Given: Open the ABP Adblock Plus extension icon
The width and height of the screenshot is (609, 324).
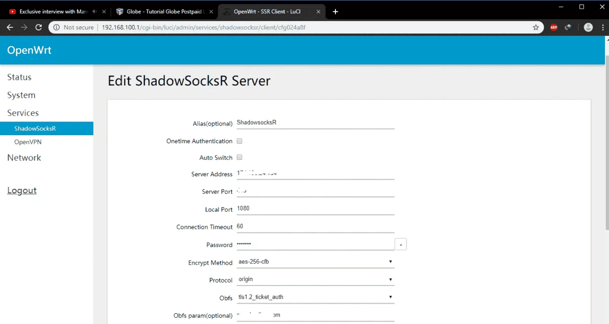Looking at the screenshot, I should coord(554,27).
